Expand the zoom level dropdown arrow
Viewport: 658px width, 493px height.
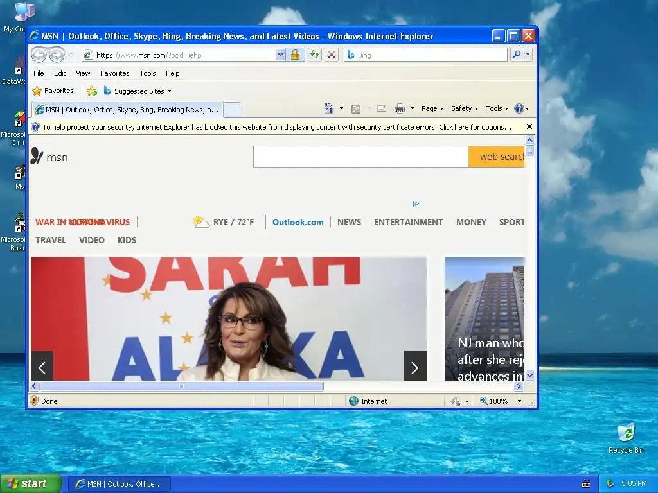coord(519,401)
